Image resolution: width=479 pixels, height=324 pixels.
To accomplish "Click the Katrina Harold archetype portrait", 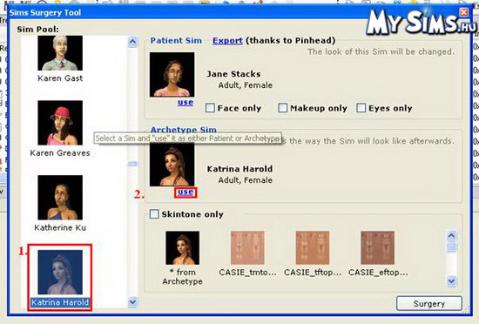I will click(172, 164).
